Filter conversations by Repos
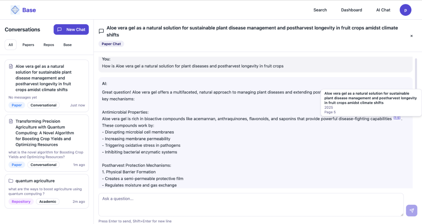The height and width of the screenshot is (224, 422). click(49, 45)
